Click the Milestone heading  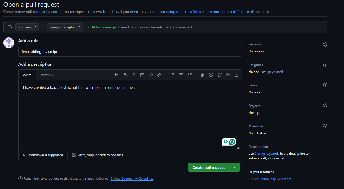(256, 126)
